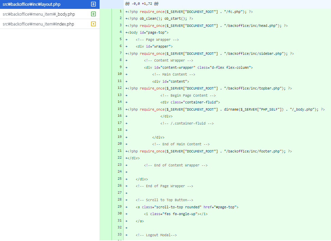Click line number 15 in the gutter
The height and width of the screenshot is (241, 331).
point(120,109)
